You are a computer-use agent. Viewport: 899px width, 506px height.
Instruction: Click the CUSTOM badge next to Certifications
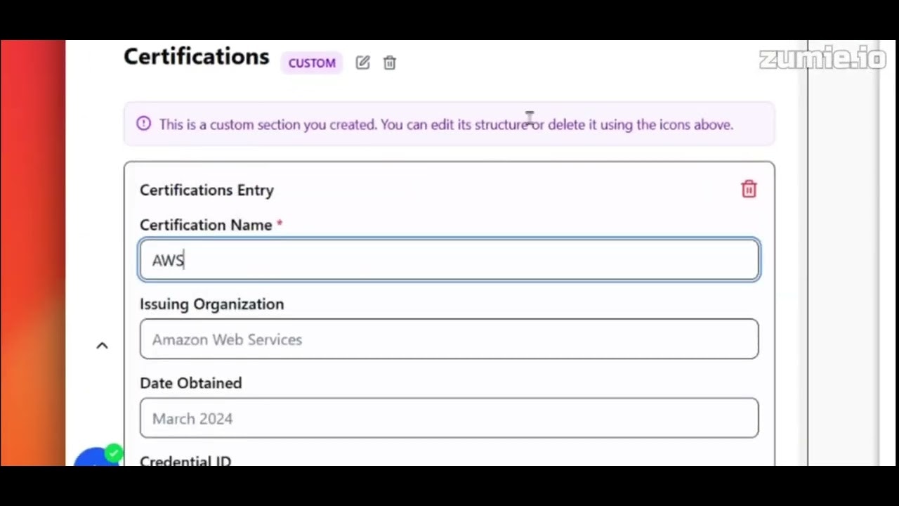[312, 63]
